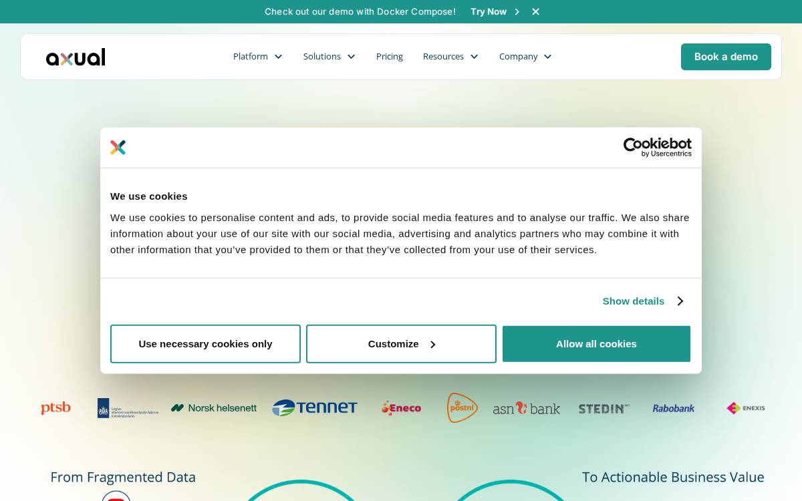802x501 pixels.
Task: Click the Logius government logo
Action: pos(128,408)
